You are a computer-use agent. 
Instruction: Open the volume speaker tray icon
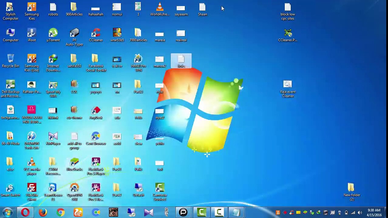click(x=360, y=213)
